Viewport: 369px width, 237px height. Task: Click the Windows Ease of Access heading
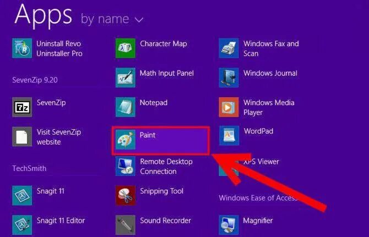click(258, 198)
